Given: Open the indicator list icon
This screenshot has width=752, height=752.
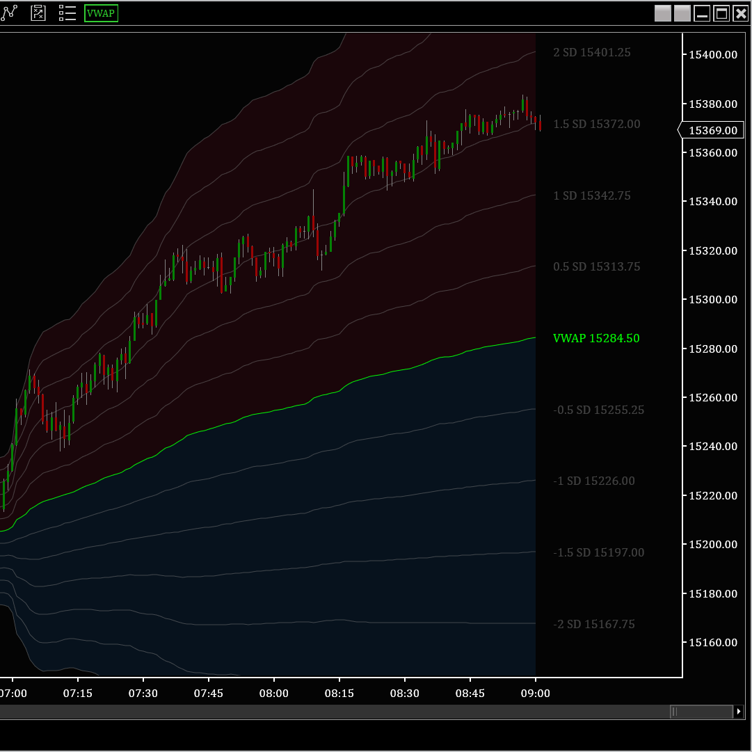Looking at the screenshot, I should tap(67, 13).
